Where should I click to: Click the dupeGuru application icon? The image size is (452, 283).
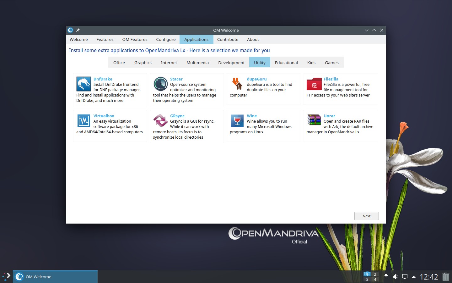pos(237,84)
